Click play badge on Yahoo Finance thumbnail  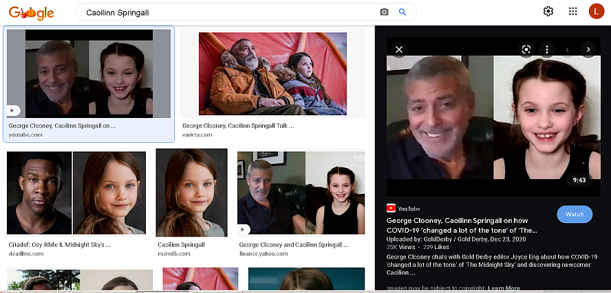coord(244,229)
